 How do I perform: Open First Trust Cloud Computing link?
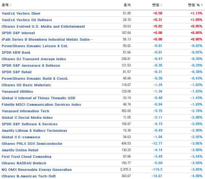27,157
